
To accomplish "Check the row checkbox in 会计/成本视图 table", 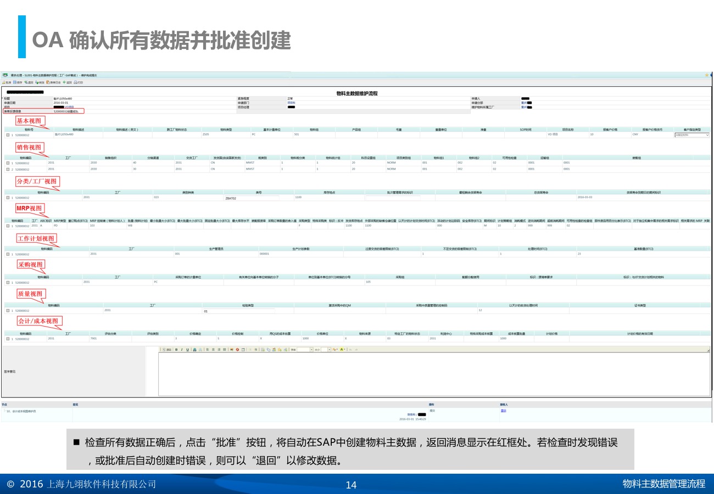I will coord(8,339).
